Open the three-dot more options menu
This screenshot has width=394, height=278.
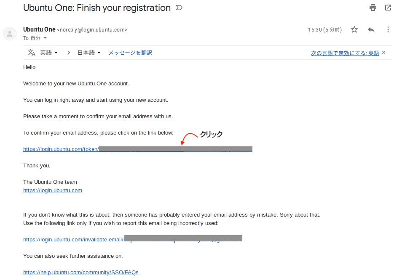click(388, 29)
